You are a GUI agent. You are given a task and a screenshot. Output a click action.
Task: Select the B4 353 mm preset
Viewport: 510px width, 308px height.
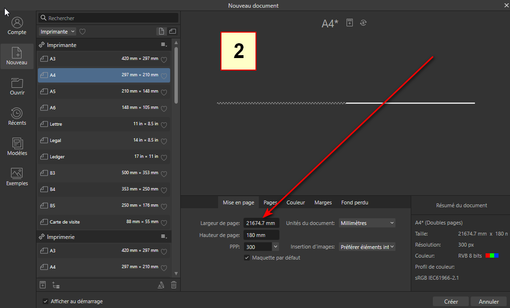coord(104,189)
